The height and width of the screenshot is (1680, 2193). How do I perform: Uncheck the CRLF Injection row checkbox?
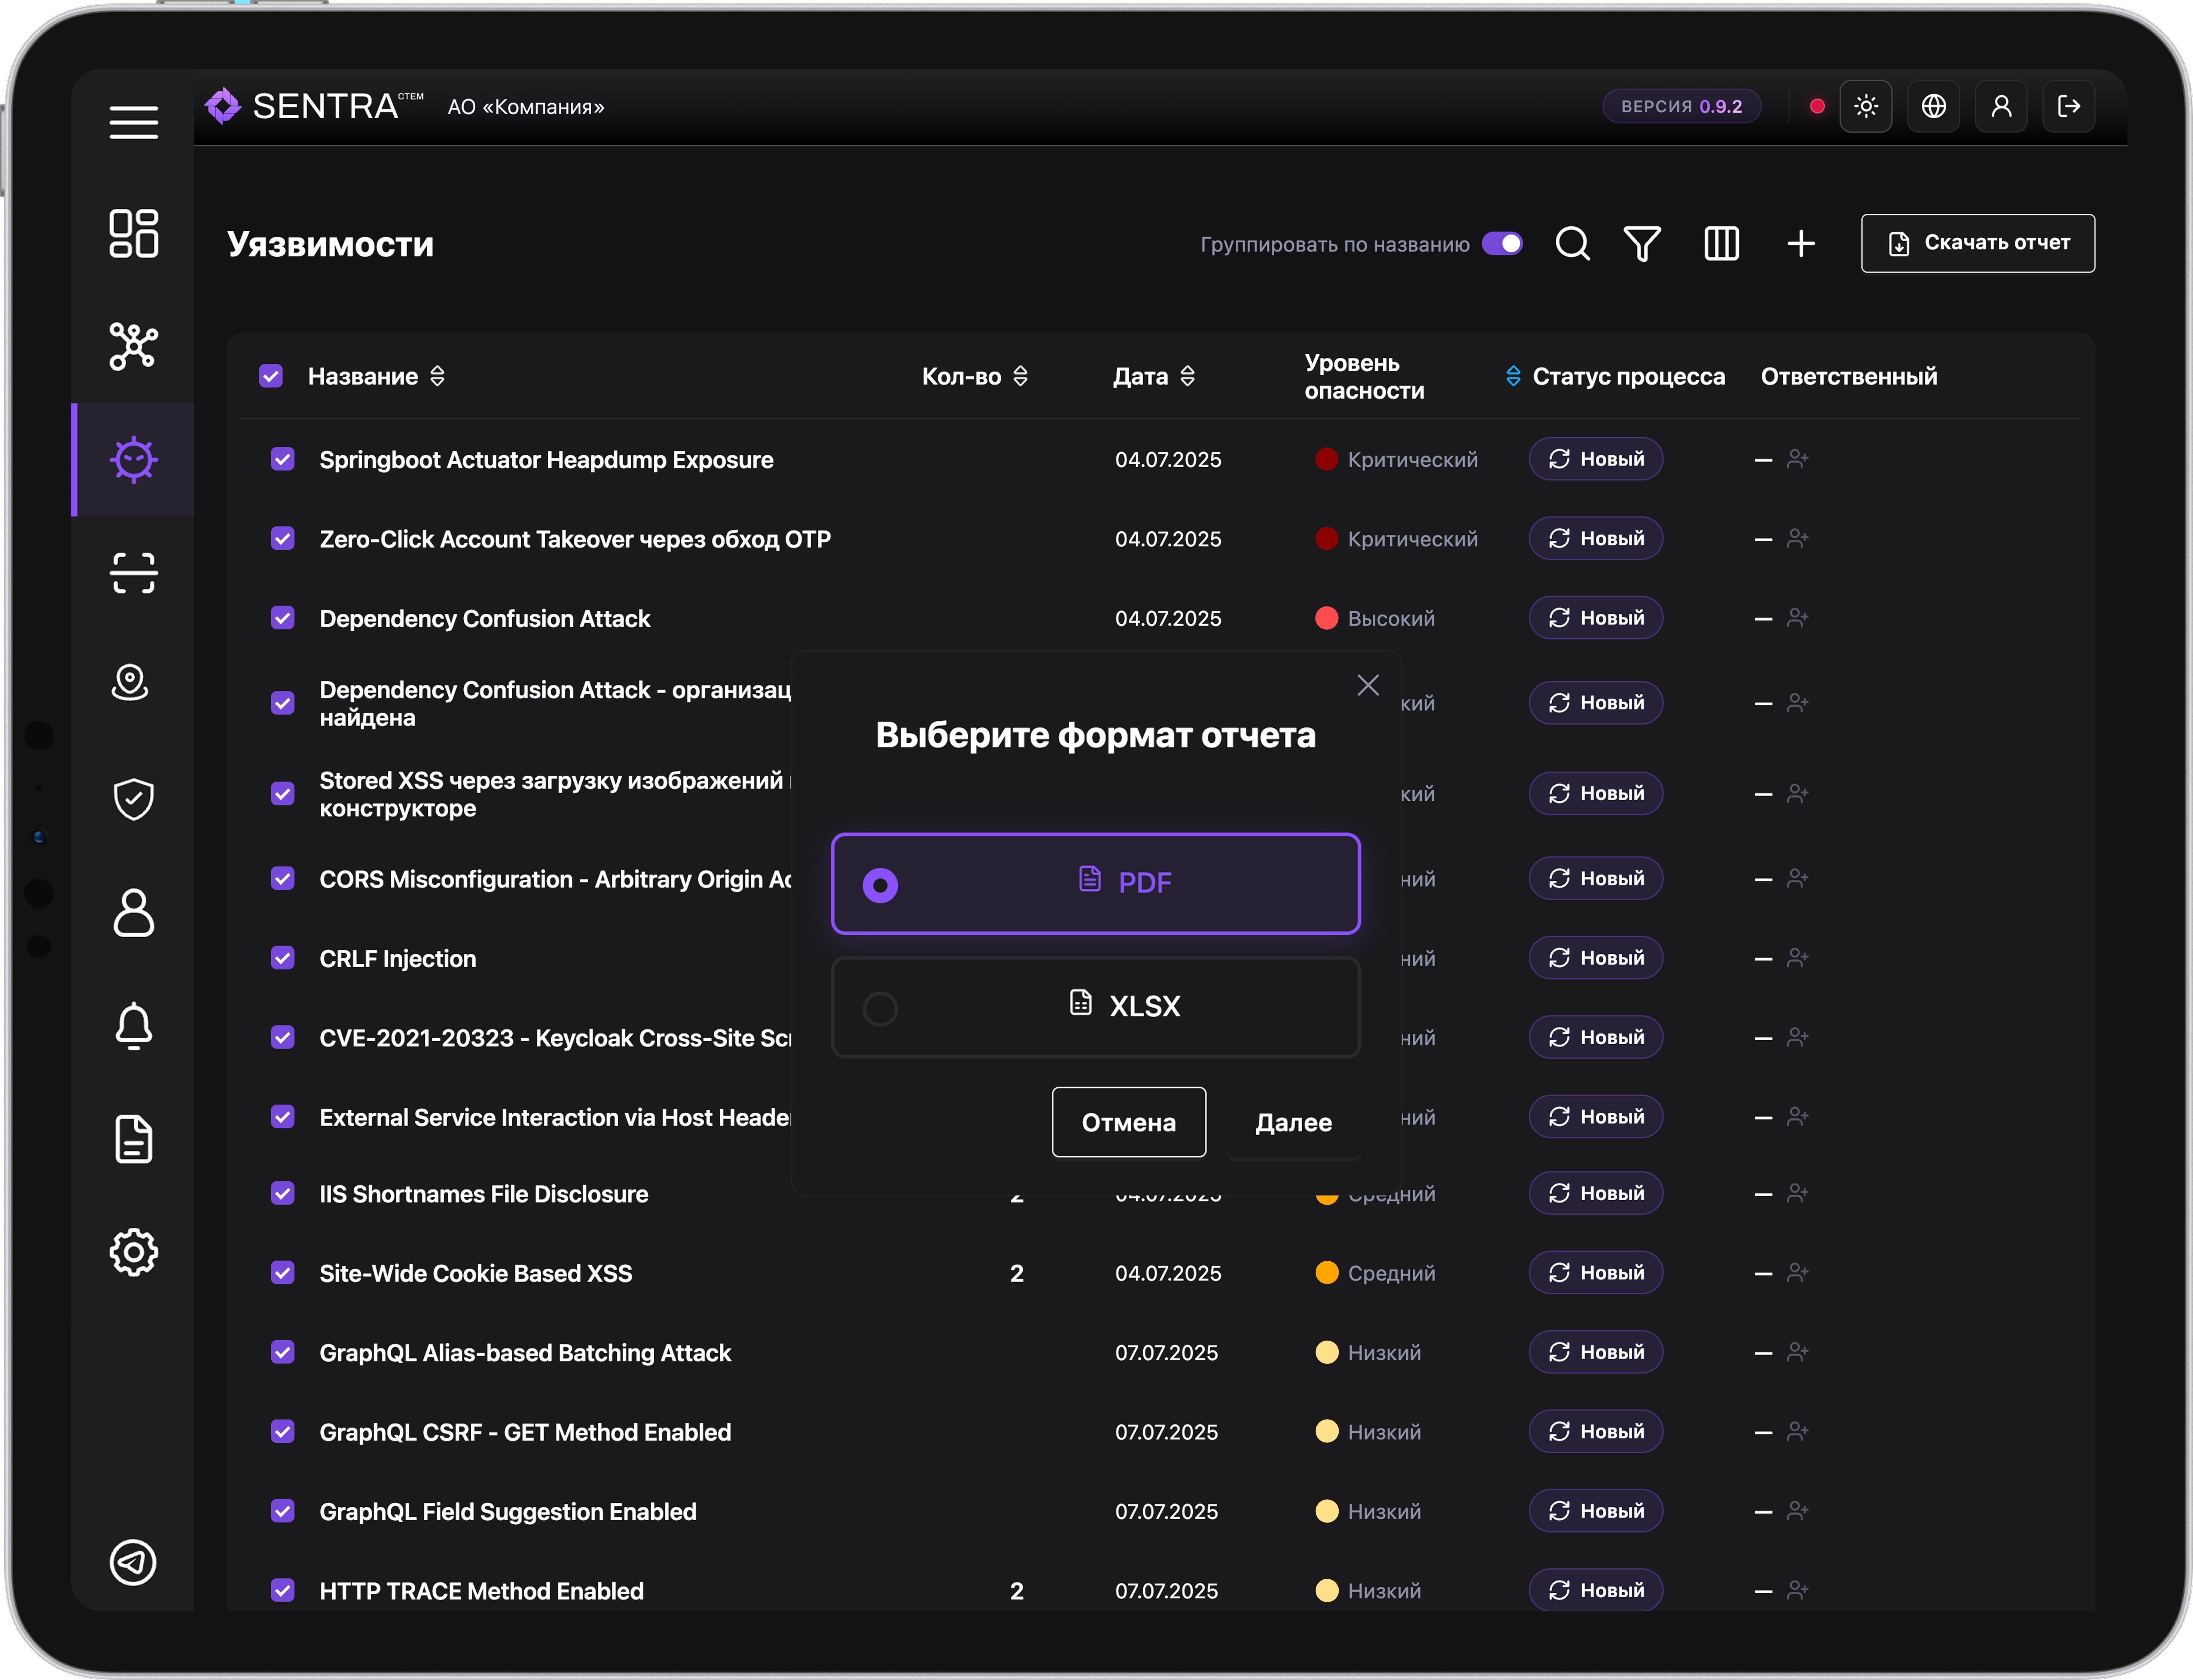[283, 958]
